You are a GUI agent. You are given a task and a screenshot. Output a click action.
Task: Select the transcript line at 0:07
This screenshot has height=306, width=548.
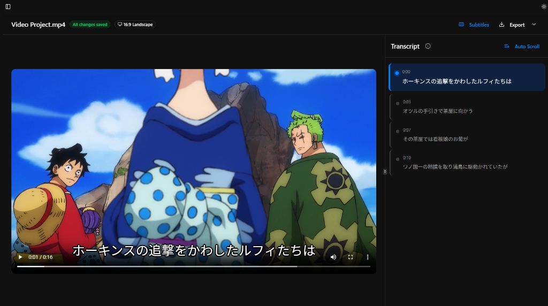(x=467, y=135)
